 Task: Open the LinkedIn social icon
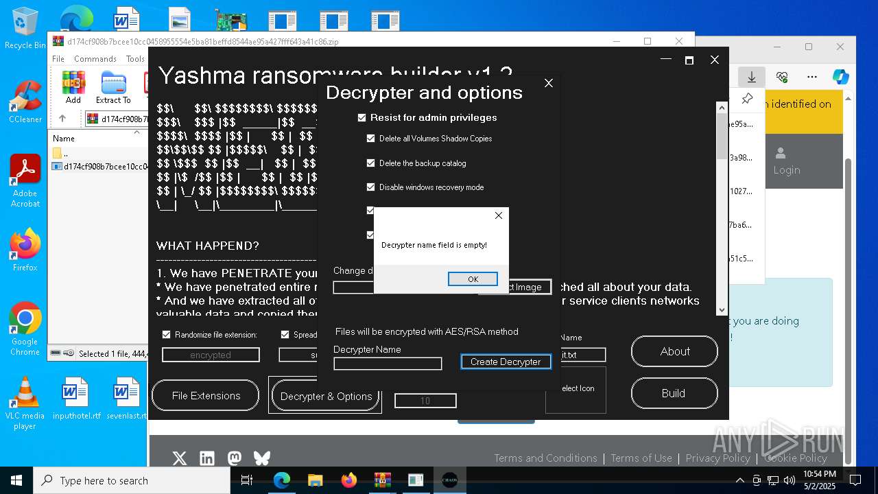click(207, 458)
